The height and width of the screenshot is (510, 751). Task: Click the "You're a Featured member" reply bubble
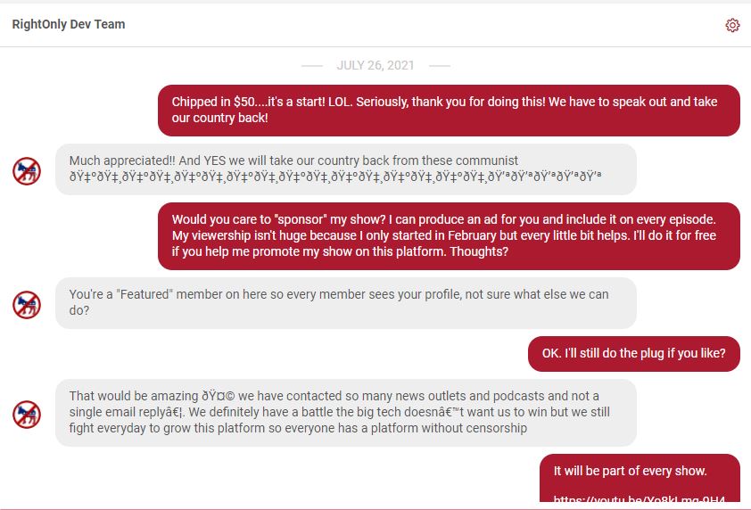coord(345,302)
